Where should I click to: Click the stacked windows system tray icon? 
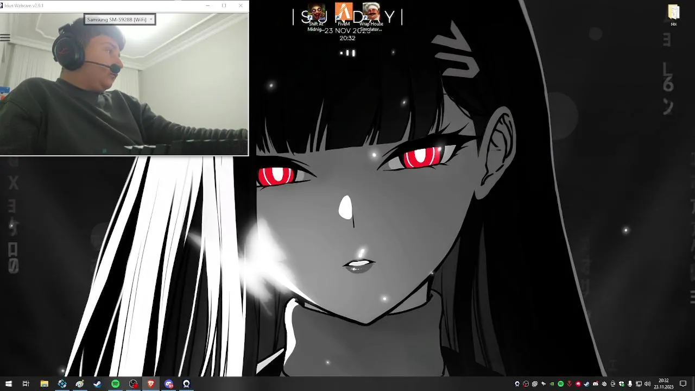point(534,384)
